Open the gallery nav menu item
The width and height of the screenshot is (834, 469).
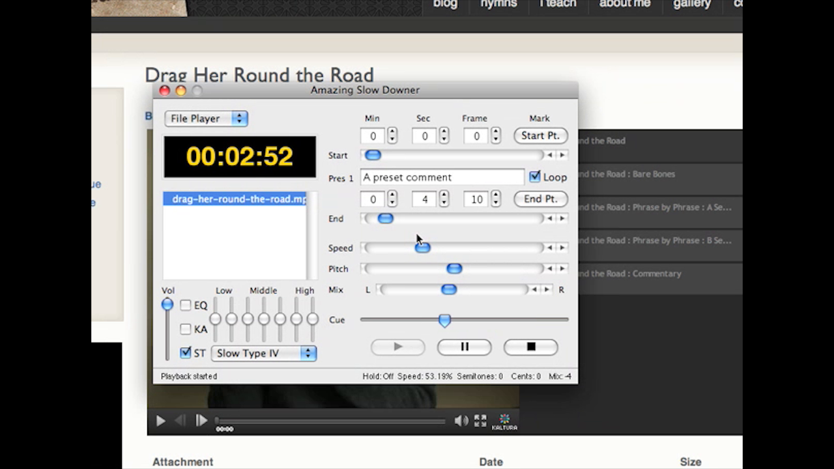pyautogui.click(x=691, y=4)
